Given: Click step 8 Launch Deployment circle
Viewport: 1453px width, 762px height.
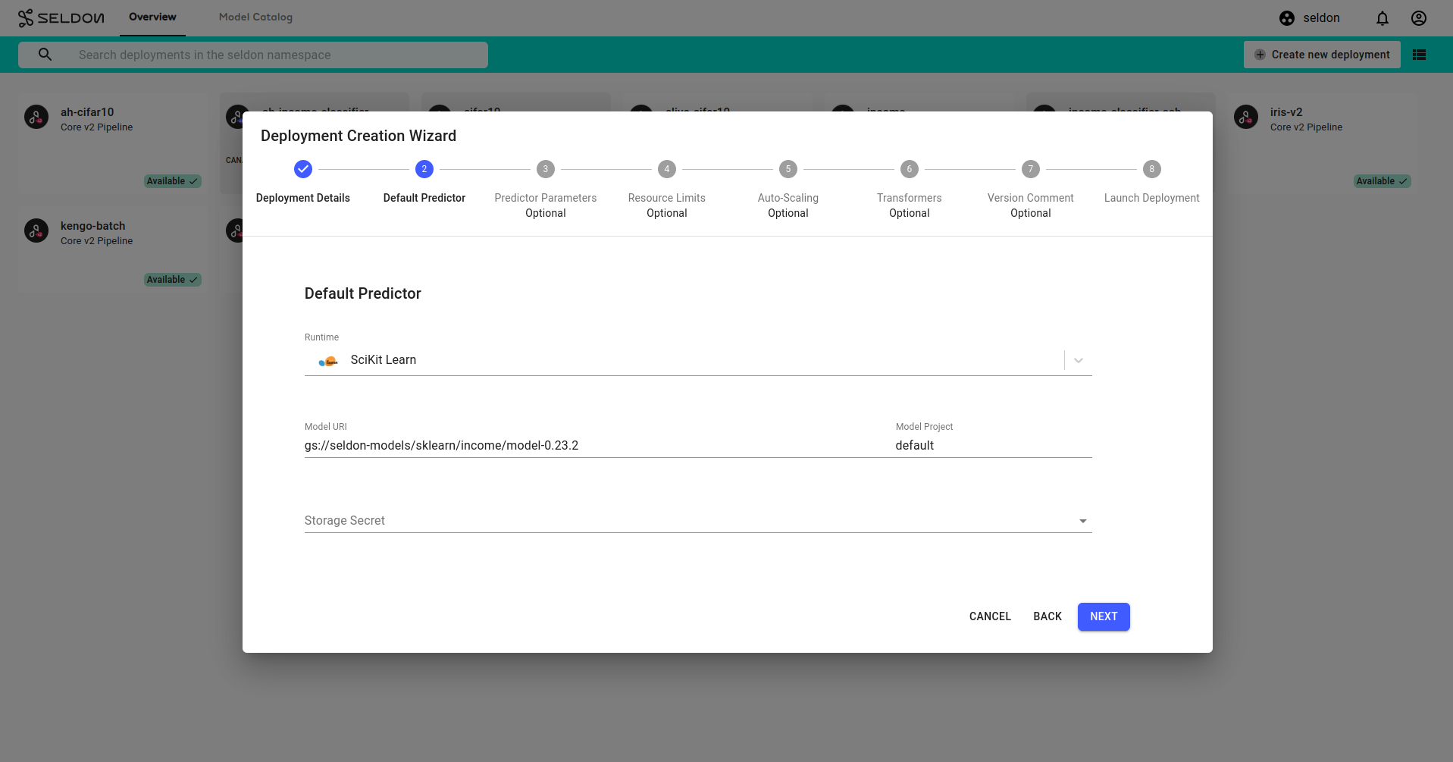Looking at the screenshot, I should point(1152,169).
